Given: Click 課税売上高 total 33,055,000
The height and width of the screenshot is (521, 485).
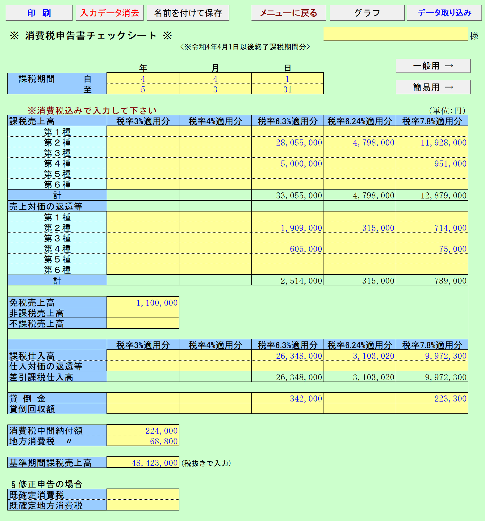Looking at the screenshot, I should 287,195.
